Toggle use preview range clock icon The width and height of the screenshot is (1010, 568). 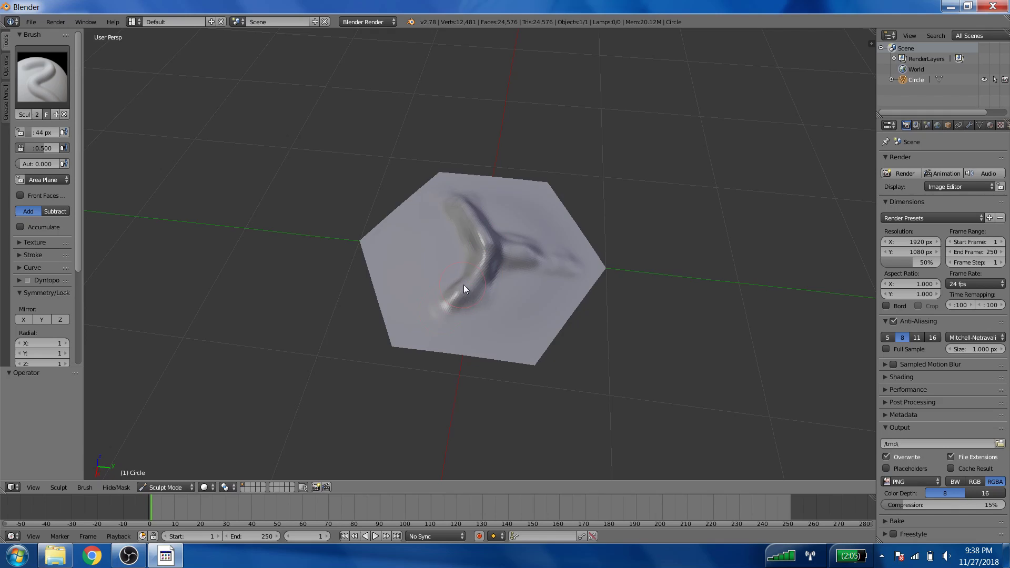(143, 536)
